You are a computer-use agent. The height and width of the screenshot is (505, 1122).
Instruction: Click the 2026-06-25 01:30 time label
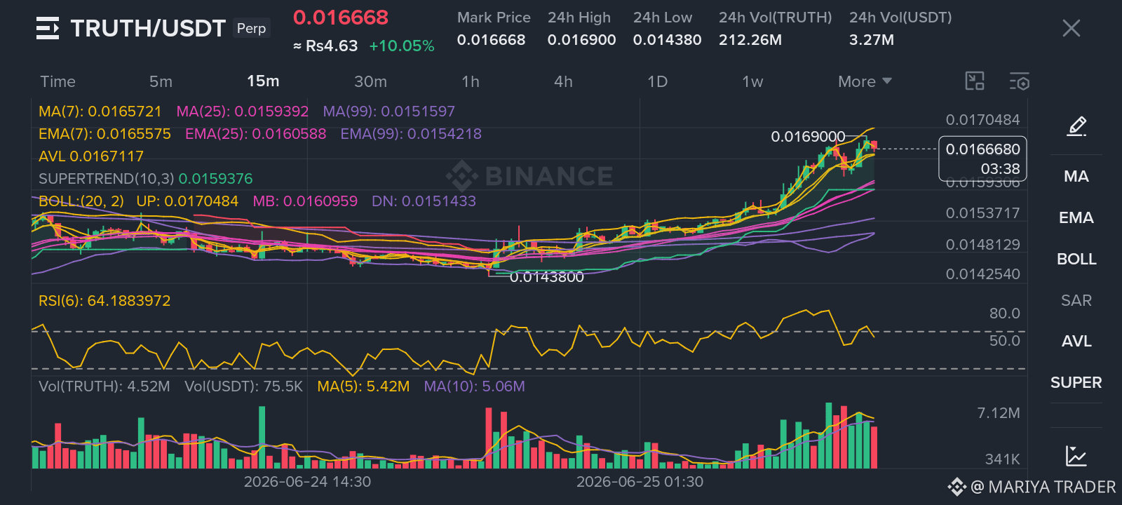coord(640,482)
